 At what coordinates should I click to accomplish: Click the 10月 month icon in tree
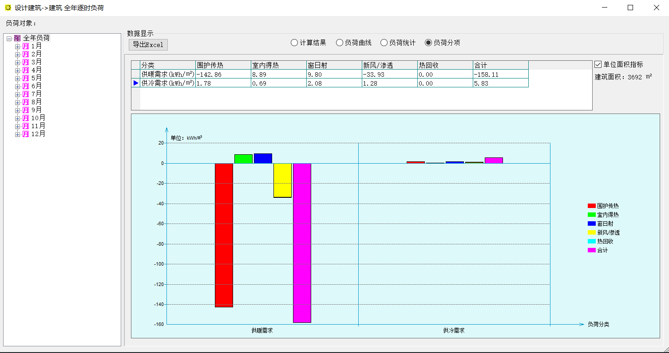point(26,118)
